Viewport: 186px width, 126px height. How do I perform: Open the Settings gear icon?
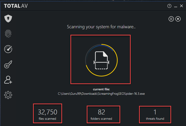[8, 95]
